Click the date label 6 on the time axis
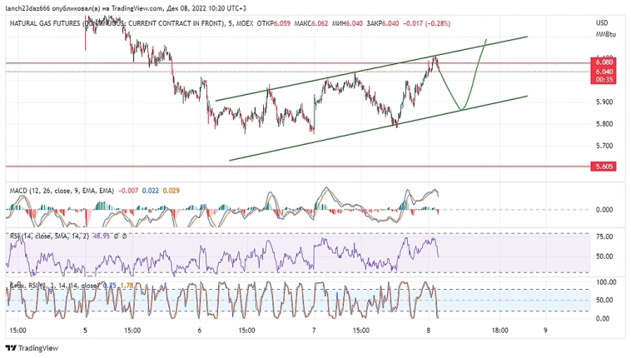Screen dimensions: 631x358 click(200, 331)
